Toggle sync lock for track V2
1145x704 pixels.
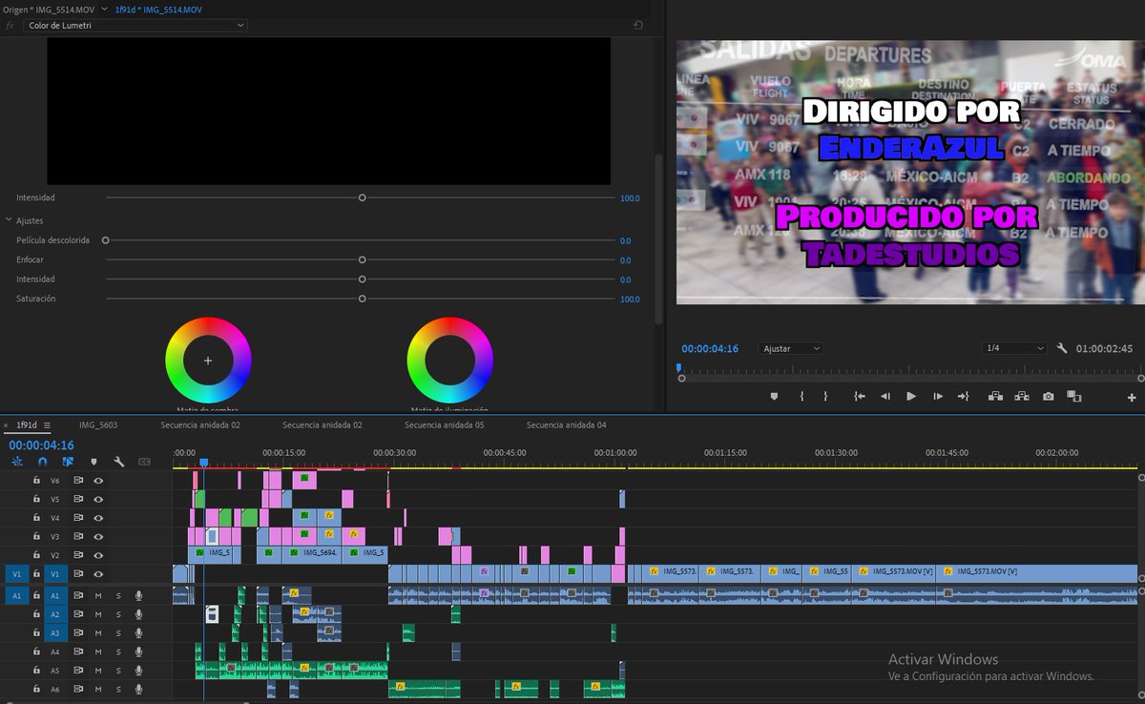pyautogui.click(x=79, y=555)
